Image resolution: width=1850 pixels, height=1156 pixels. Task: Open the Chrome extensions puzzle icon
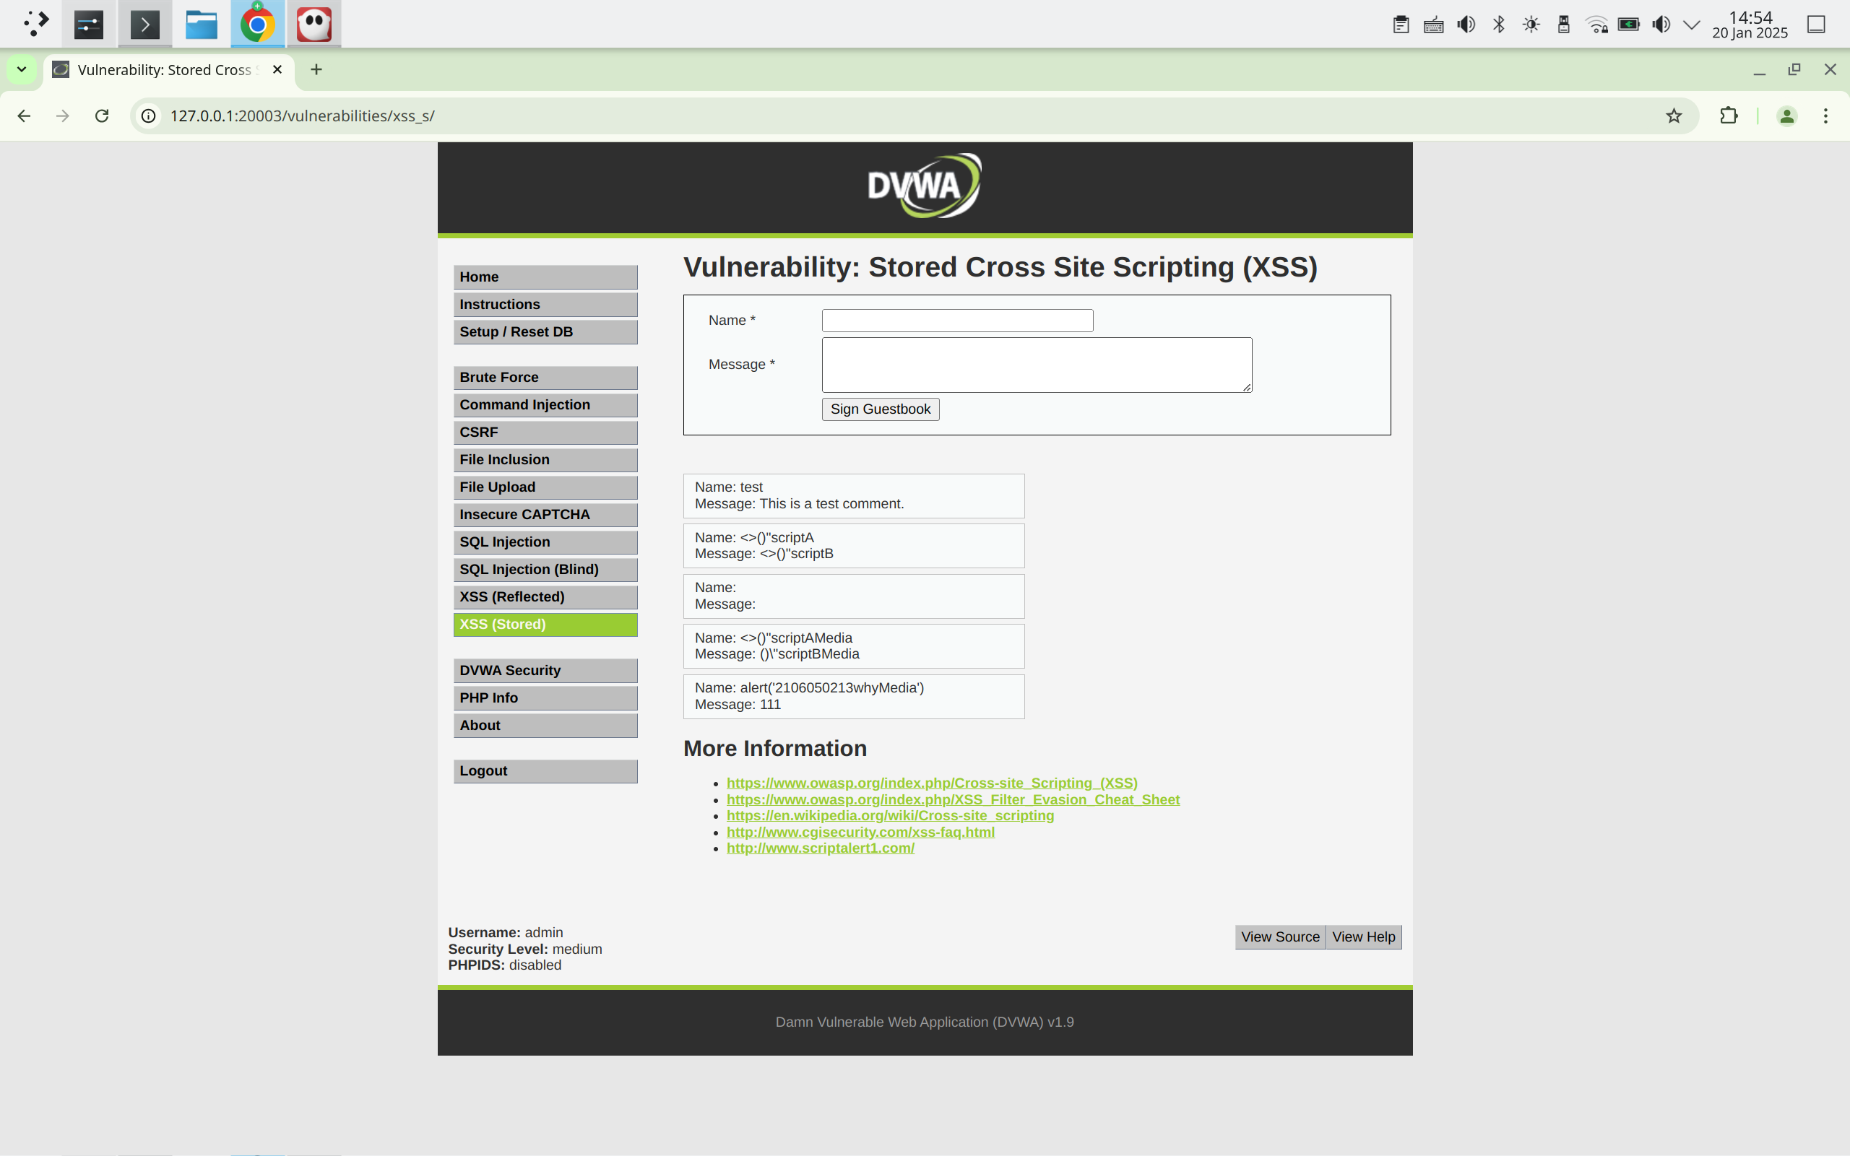tap(1729, 116)
